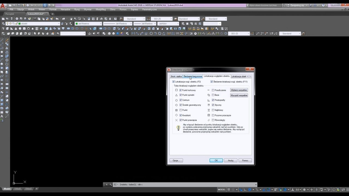Uncheck Śledzenie lokalizacji wzgl. obiektu (F11)
This screenshot has width=349, height=196.
(212, 82)
